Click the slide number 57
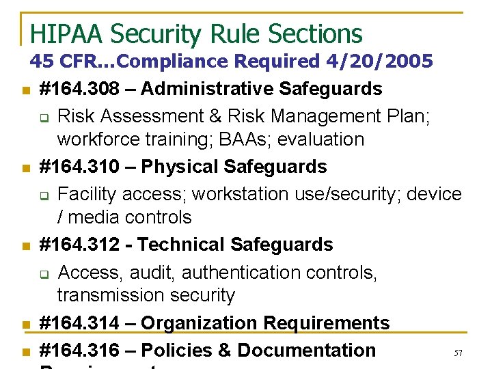 (x=459, y=353)
